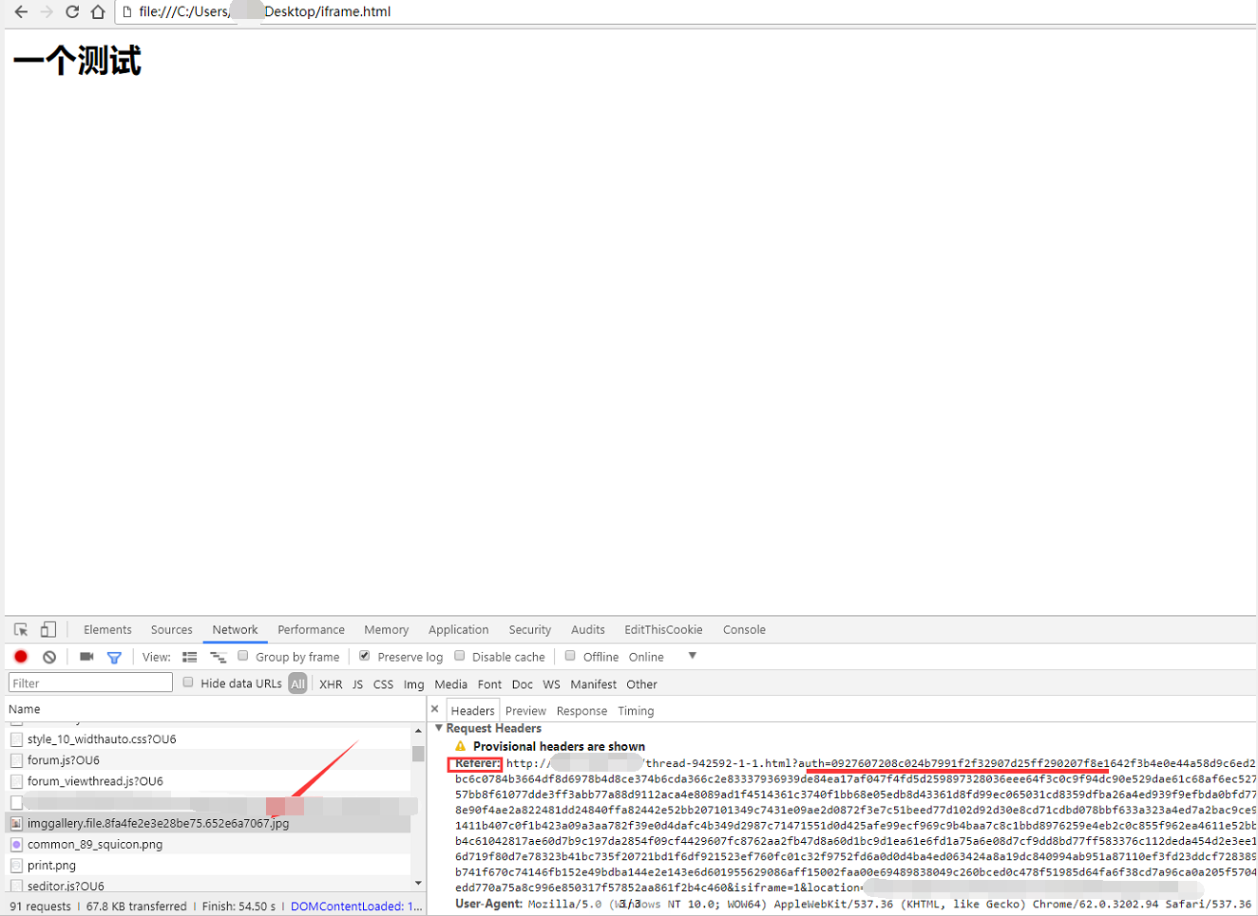Select seditor.js?OU6 request row
The height and width of the screenshot is (916, 1258).
tap(209, 886)
